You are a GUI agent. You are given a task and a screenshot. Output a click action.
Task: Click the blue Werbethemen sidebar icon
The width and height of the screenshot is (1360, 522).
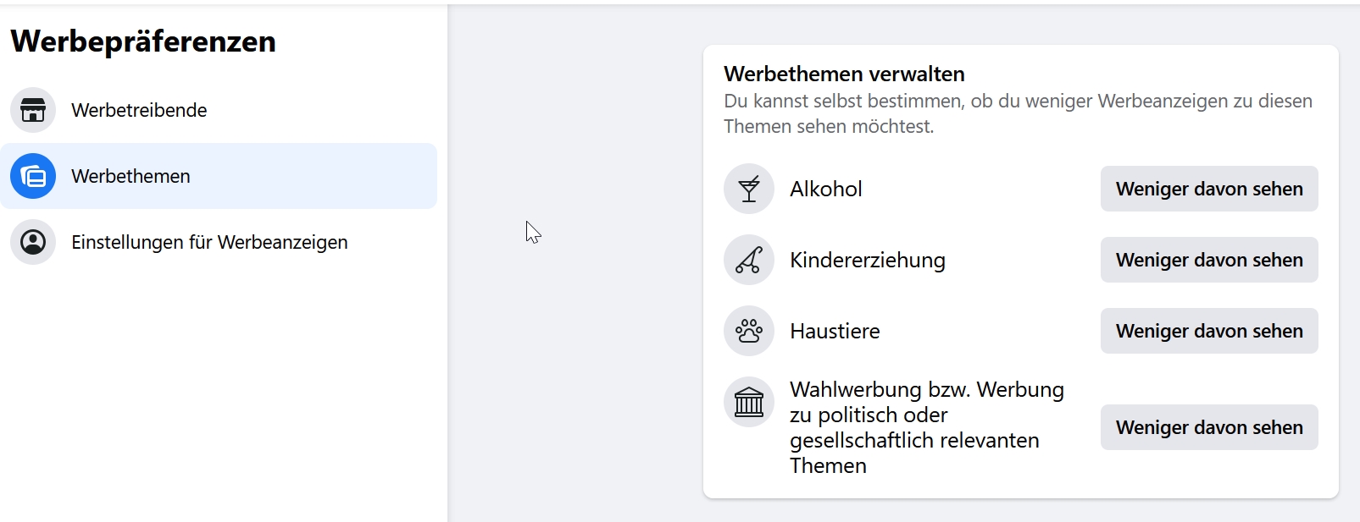(x=33, y=176)
